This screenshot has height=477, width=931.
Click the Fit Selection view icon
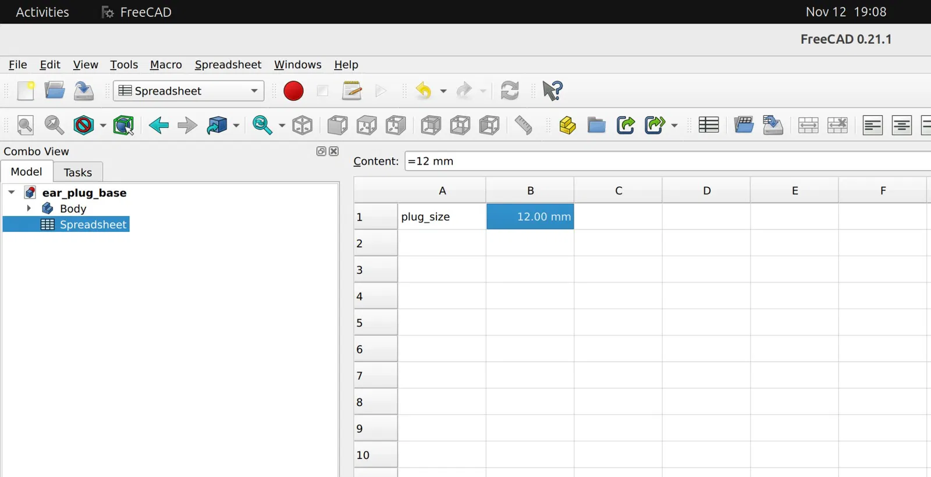point(55,125)
